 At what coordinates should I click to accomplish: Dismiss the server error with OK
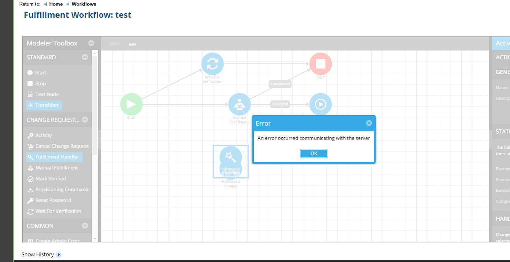click(314, 153)
